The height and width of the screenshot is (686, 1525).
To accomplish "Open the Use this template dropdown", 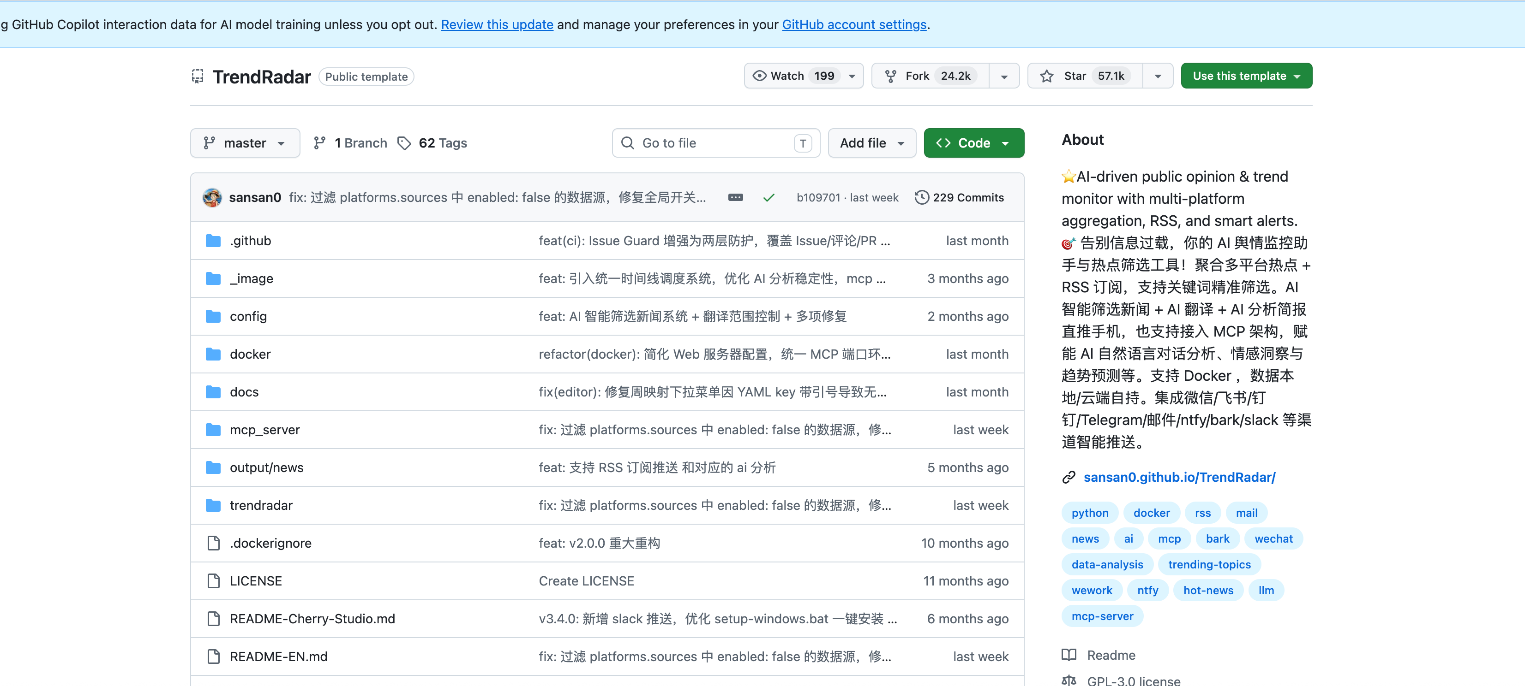I will 1246,76.
